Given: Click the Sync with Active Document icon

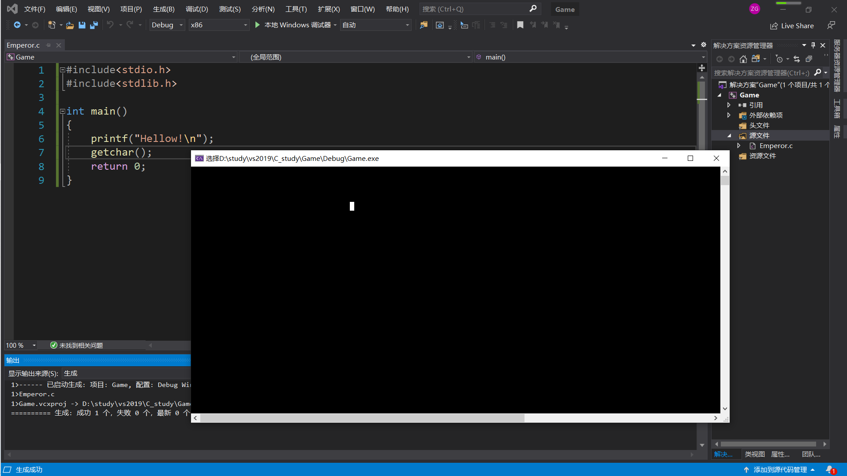Looking at the screenshot, I should click(x=797, y=59).
